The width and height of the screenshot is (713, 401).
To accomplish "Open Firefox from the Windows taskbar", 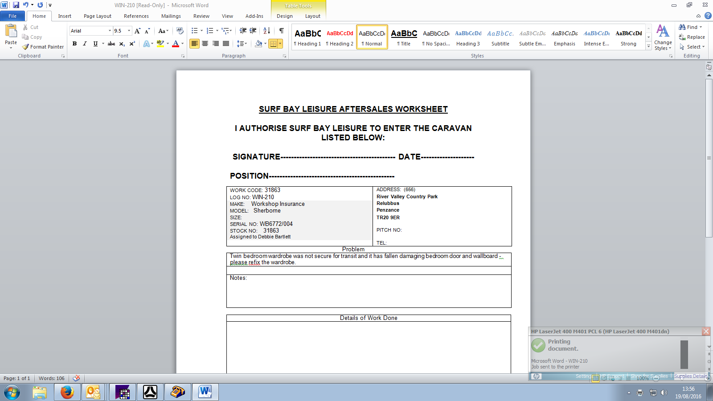I will 67,392.
